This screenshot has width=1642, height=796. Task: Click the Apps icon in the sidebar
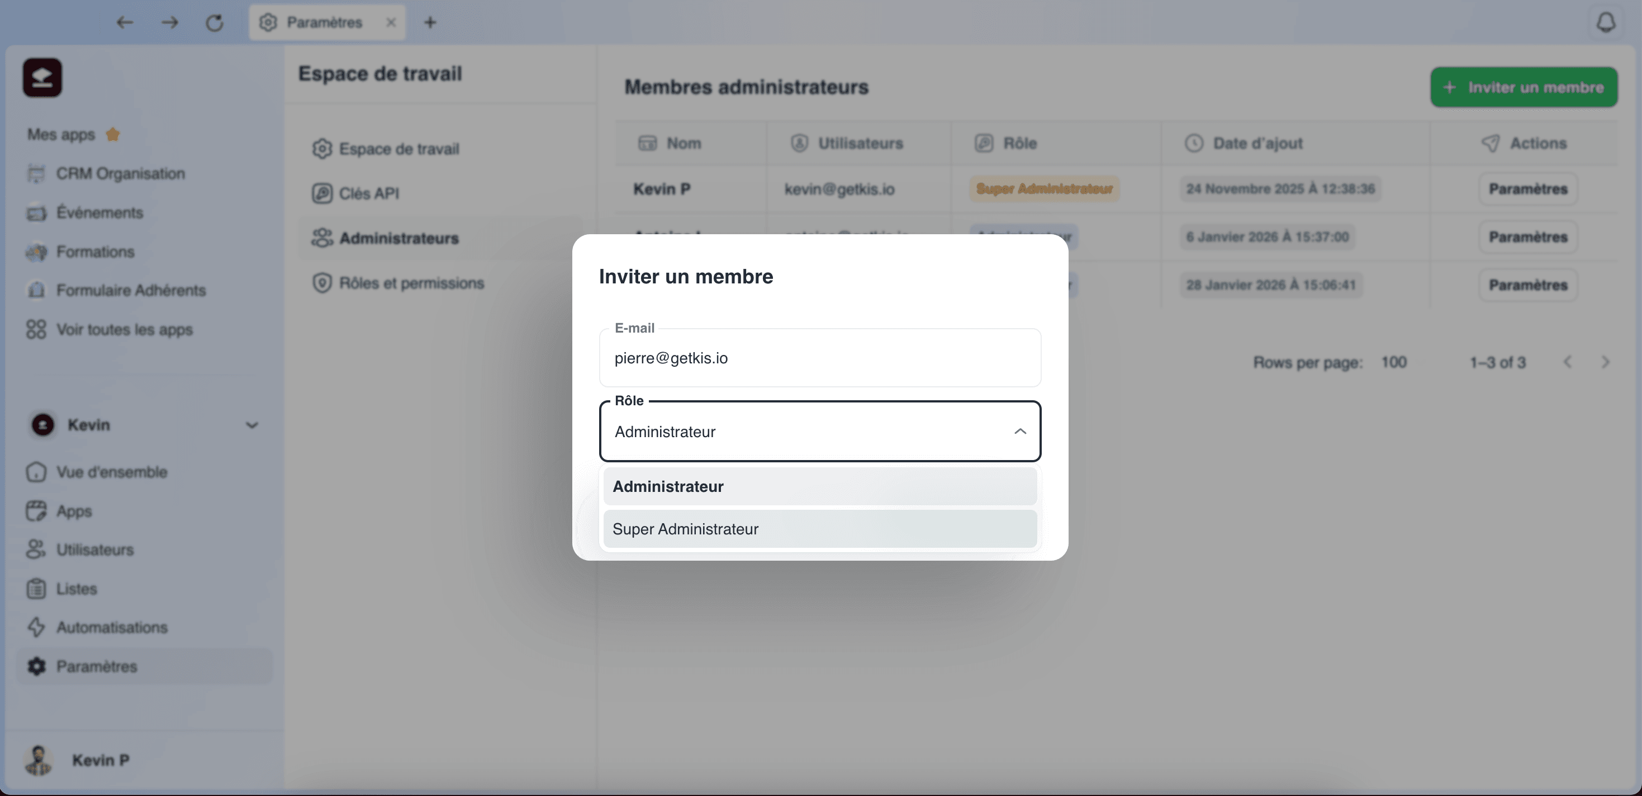click(36, 511)
